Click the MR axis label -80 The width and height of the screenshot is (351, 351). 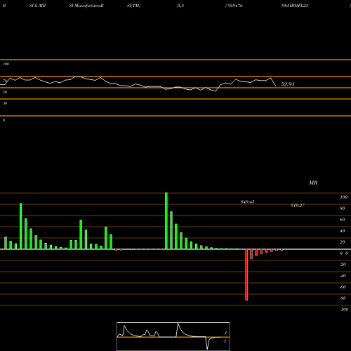343,298
